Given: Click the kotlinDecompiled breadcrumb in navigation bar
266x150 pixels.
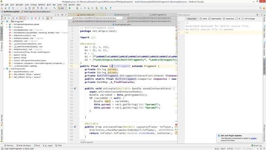Looking at the screenshot, I should click(x=12, y=12).
